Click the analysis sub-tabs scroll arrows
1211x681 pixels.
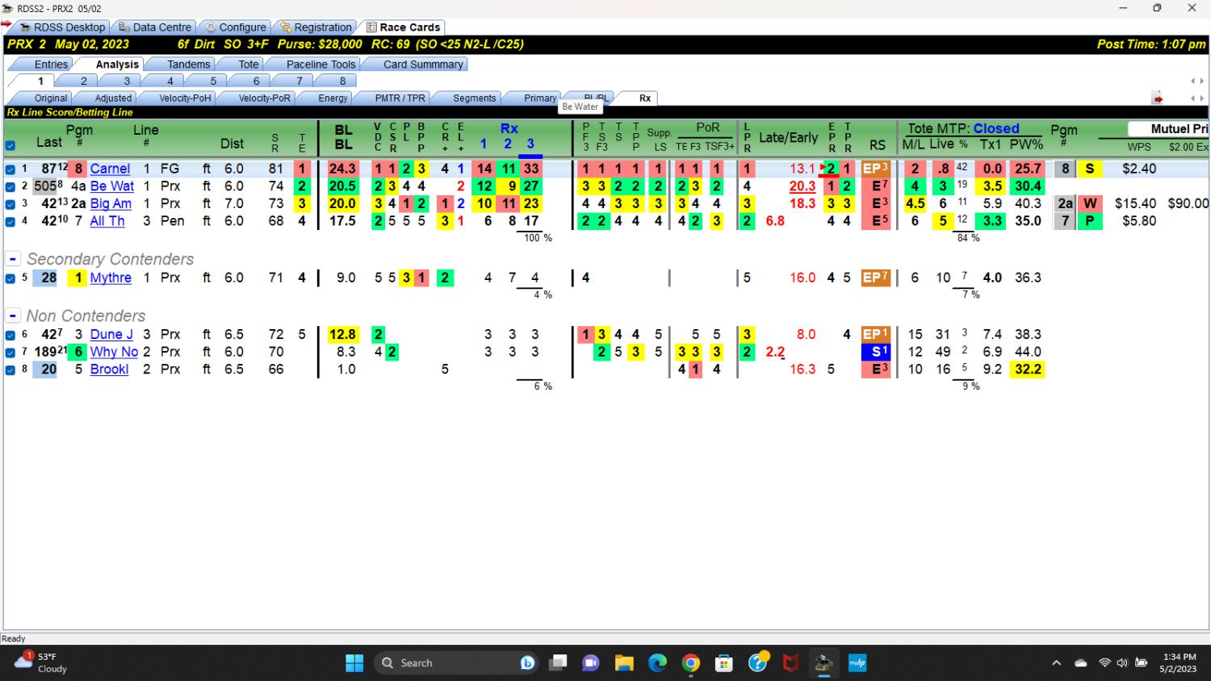(1197, 98)
